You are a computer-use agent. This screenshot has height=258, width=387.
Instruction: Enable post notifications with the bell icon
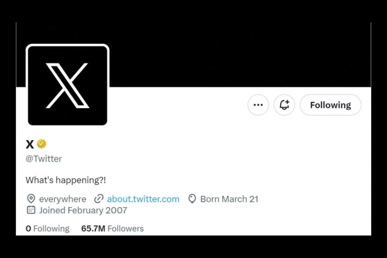[x=284, y=105]
